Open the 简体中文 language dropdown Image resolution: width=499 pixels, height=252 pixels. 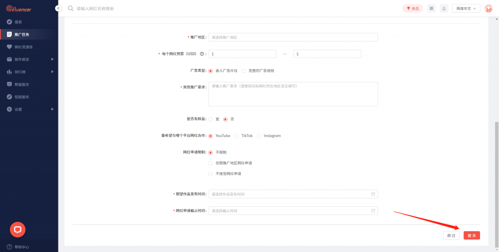tap(466, 8)
